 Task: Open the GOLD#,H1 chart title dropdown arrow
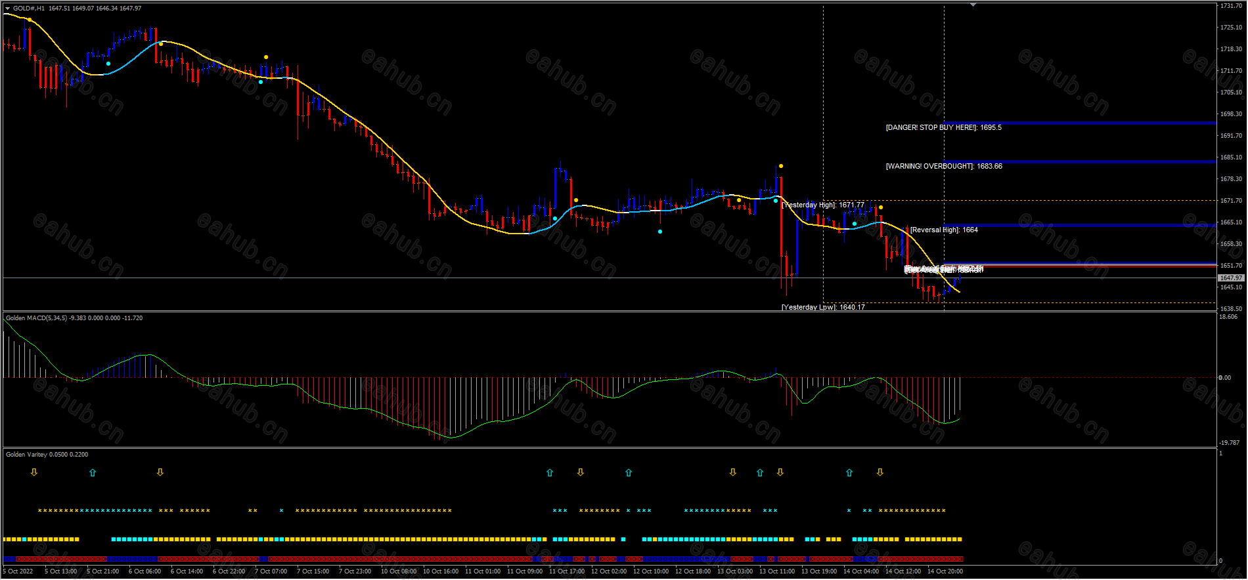pyautogui.click(x=8, y=9)
